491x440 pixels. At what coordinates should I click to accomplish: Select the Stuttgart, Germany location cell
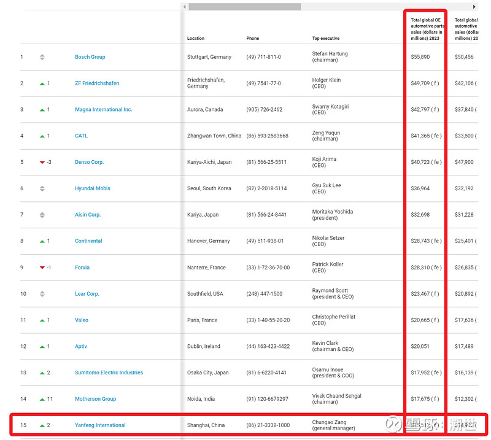(x=209, y=56)
